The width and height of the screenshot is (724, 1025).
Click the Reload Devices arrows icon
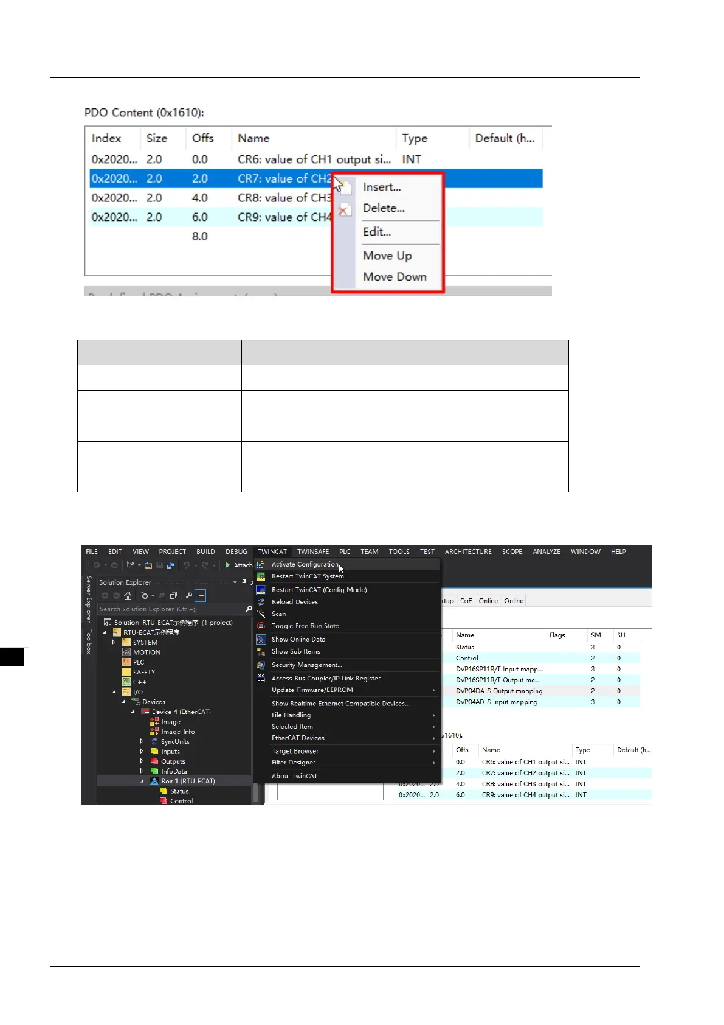[x=261, y=601]
